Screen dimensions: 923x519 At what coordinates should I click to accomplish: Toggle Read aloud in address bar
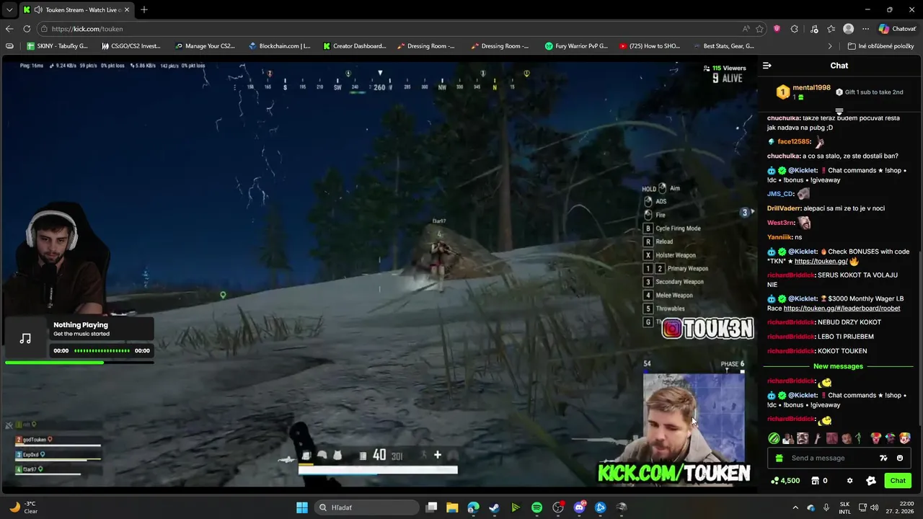click(746, 29)
